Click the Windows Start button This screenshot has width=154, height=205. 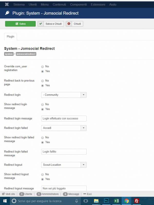pos(5,201)
